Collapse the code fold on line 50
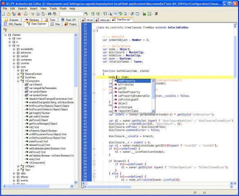239x196 pixels. click(94, 149)
